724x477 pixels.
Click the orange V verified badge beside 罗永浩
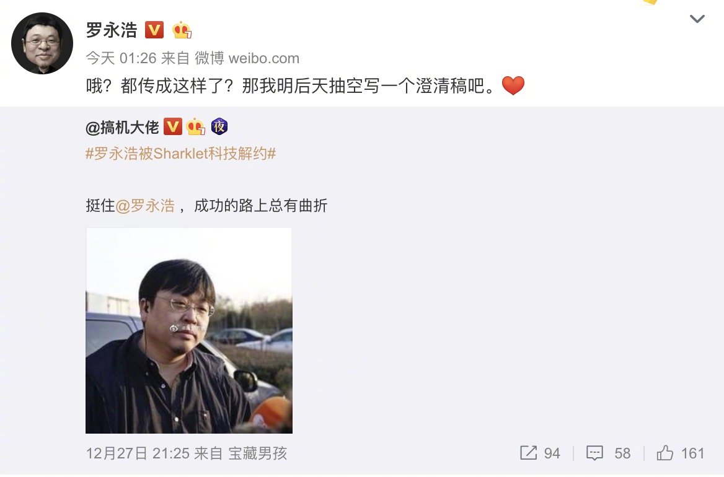(x=154, y=30)
